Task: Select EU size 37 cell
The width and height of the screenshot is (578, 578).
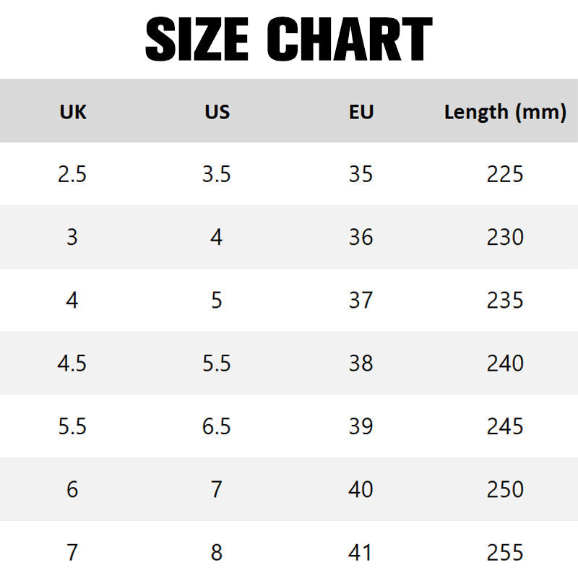Action: (x=361, y=300)
